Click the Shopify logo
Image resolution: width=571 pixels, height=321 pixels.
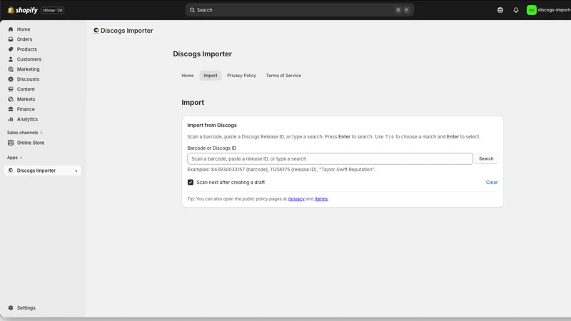23,10
